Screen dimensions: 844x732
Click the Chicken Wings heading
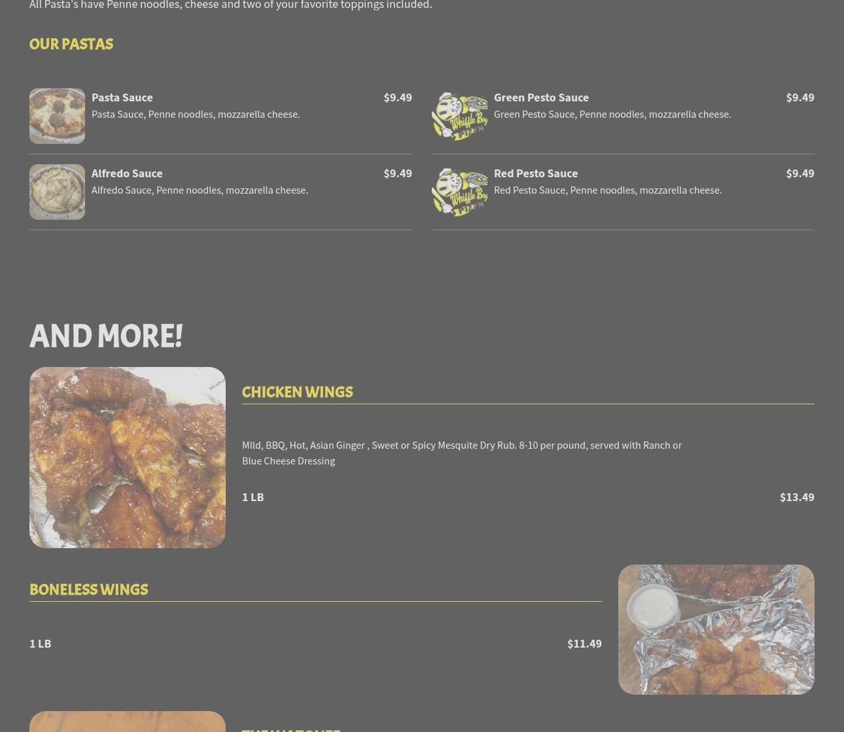pos(297,392)
